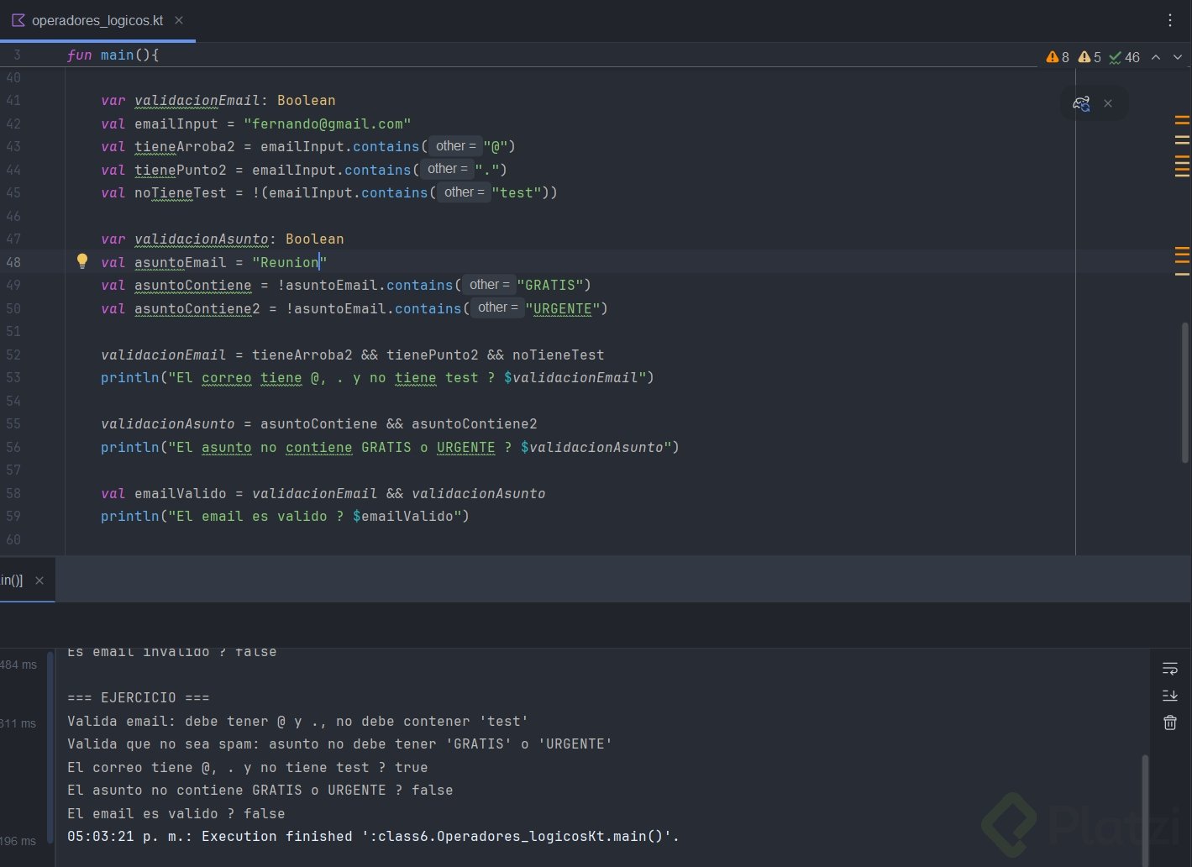Clear all console output with the trash icon
Screen dimensions: 1192x867
(x=1170, y=722)
